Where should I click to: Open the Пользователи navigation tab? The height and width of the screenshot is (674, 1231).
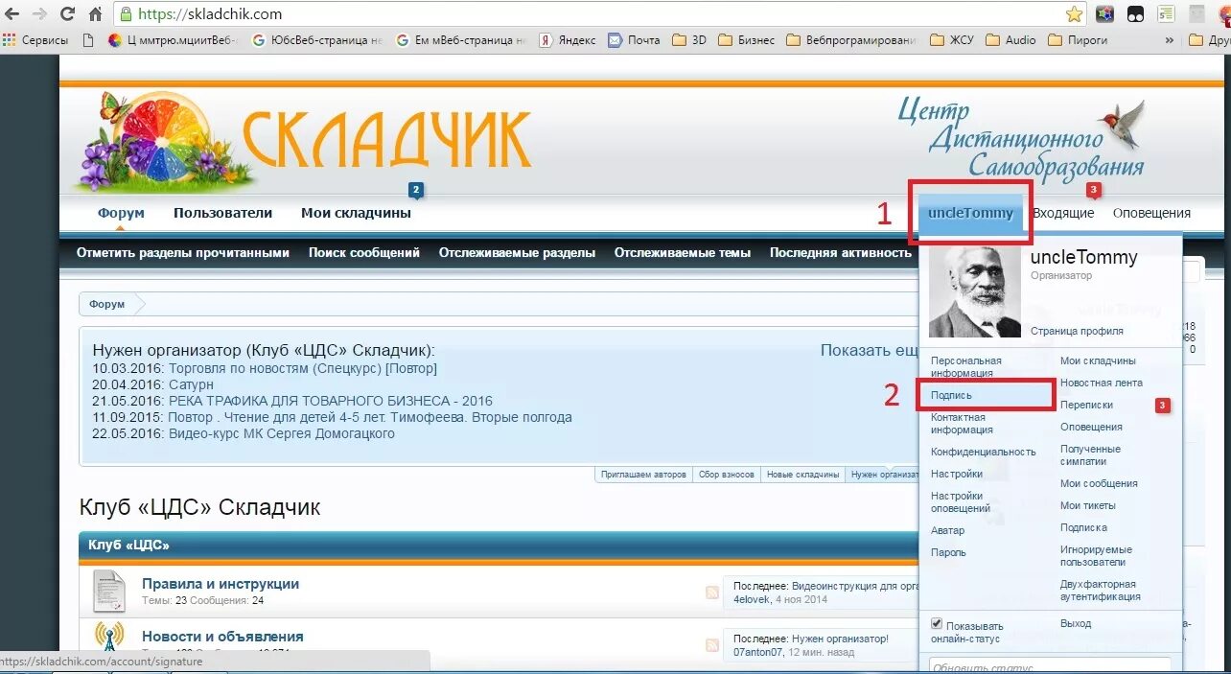(222, 213)
